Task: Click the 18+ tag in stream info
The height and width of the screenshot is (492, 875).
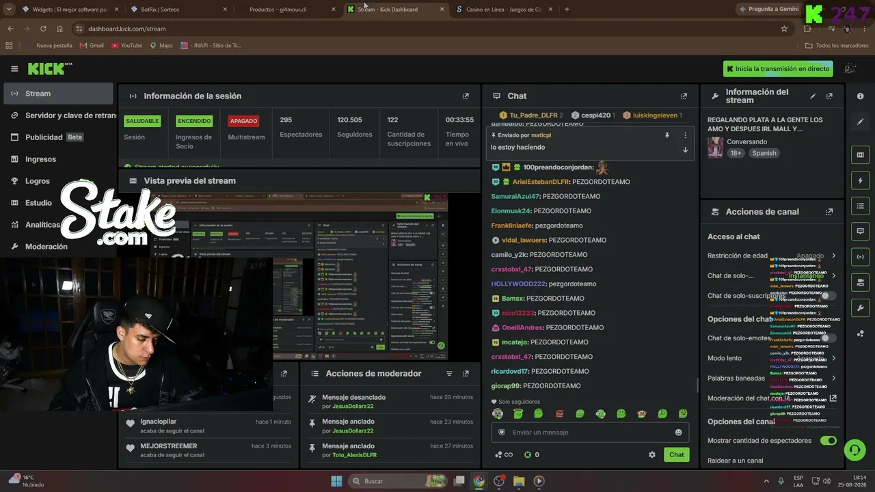Action: pyautogui.click(x=736, y=153)
